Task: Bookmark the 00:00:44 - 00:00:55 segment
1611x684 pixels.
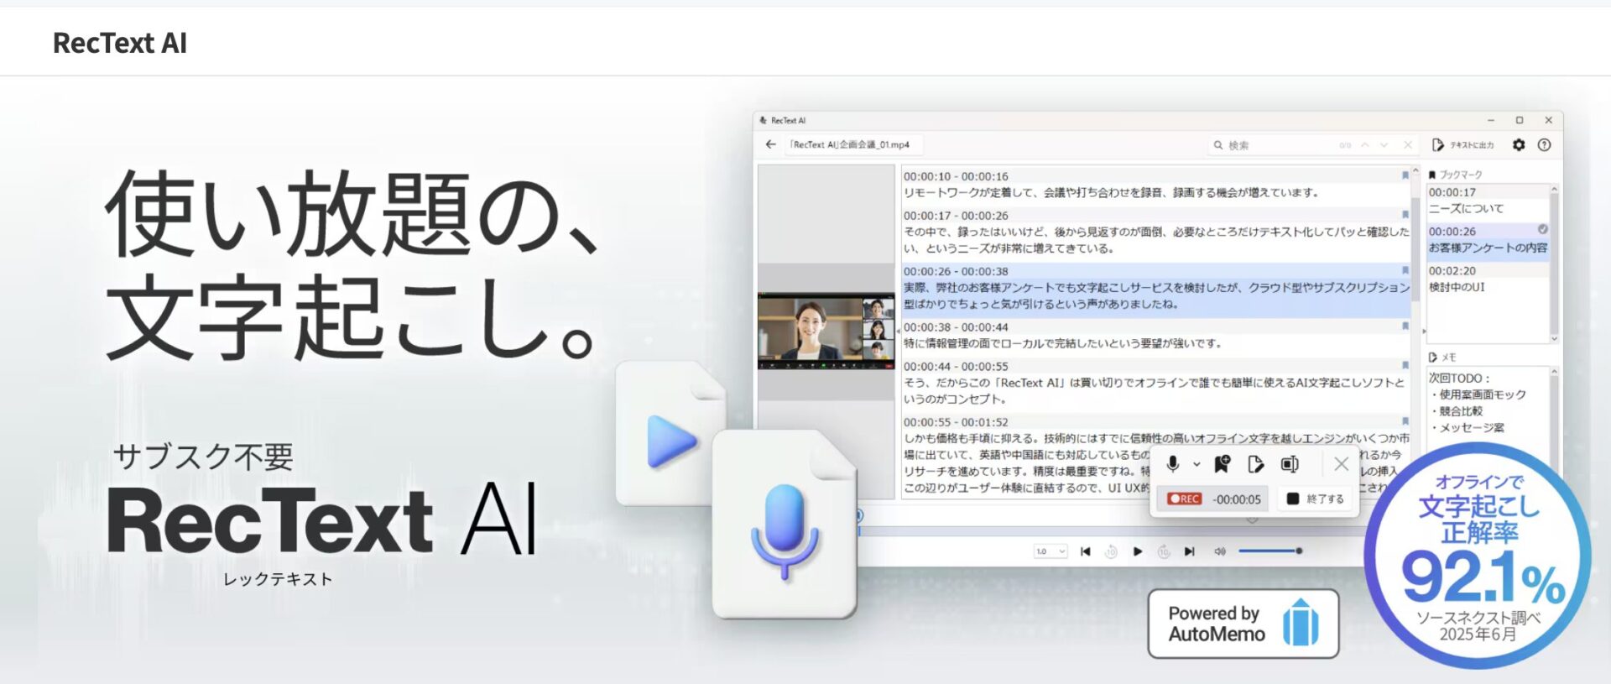Action: [1405, 365]
